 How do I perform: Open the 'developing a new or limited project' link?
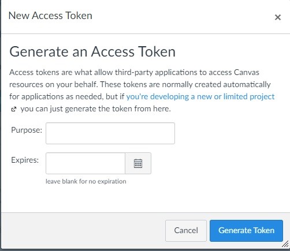[x=200, y=96]
